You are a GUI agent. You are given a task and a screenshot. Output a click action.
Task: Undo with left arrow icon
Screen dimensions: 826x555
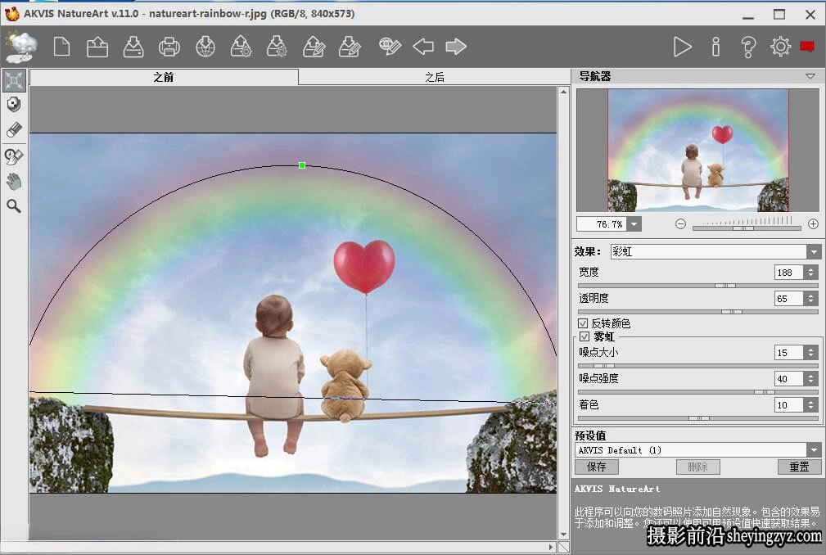(x=423, y=47)
